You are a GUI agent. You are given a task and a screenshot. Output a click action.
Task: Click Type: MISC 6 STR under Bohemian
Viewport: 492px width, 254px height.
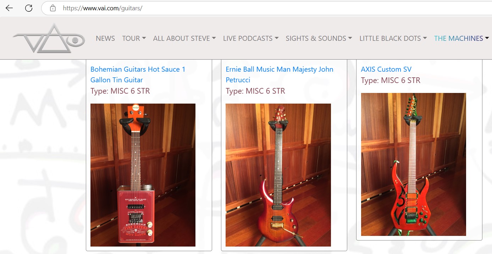pyautogui.click(x=120, y=91)
